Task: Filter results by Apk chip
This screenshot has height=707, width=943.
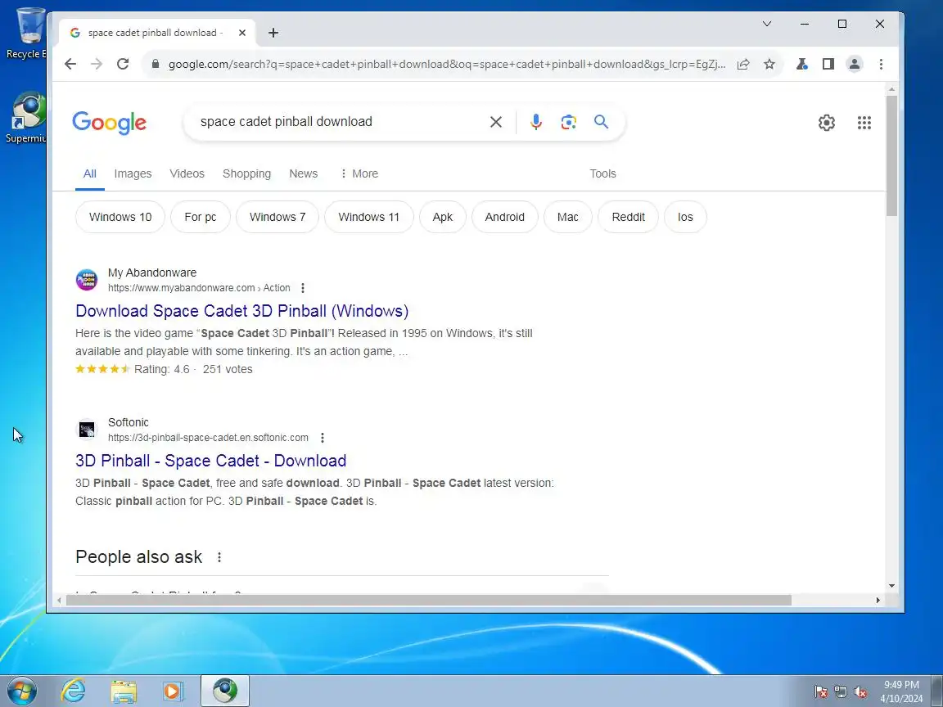Action: tap(443, 217)
